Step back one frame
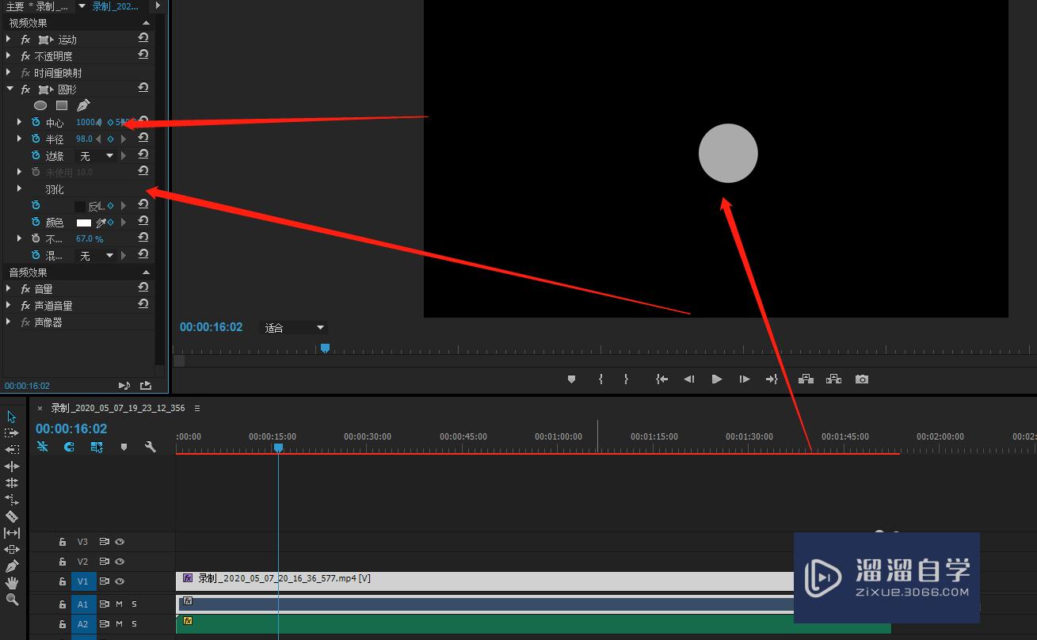Image resolution: width=1037 pixels, height=640 pixels. point(689,379)
